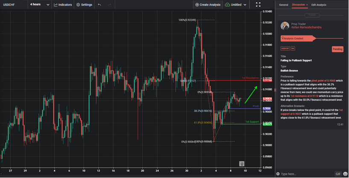349x178 pixels.
Task: Toggle fullscreen chart view
Action: tap(258, 5)
